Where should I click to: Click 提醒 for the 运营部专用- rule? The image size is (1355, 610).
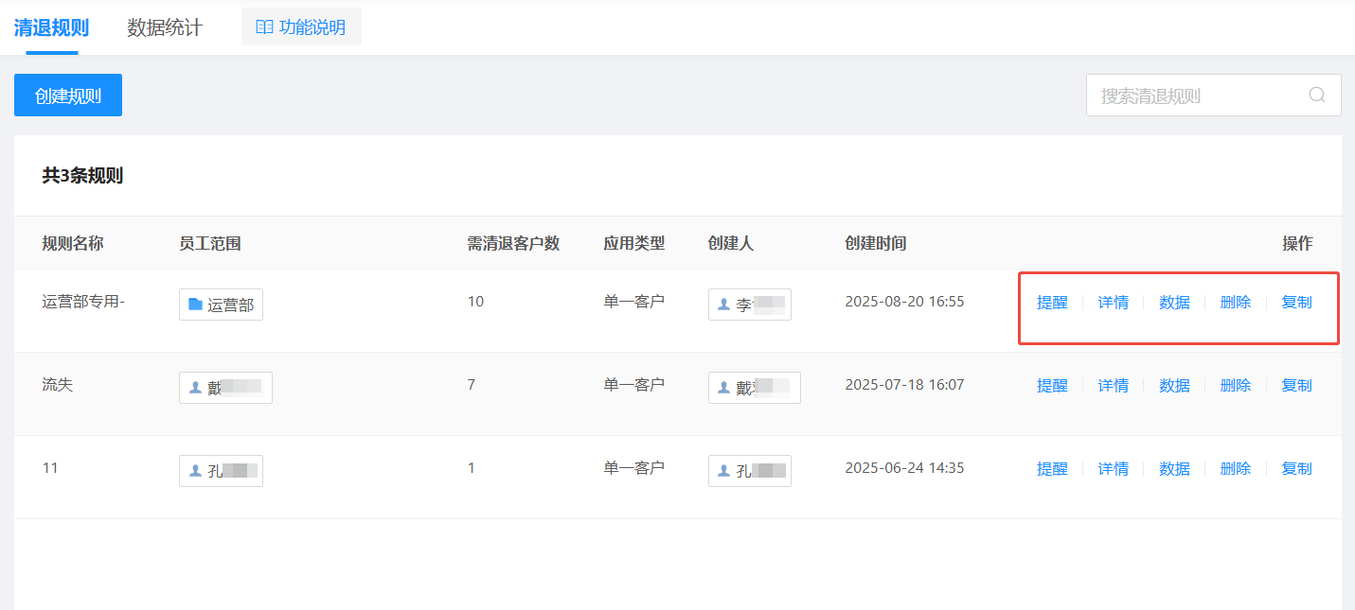tap(1052, 303)
